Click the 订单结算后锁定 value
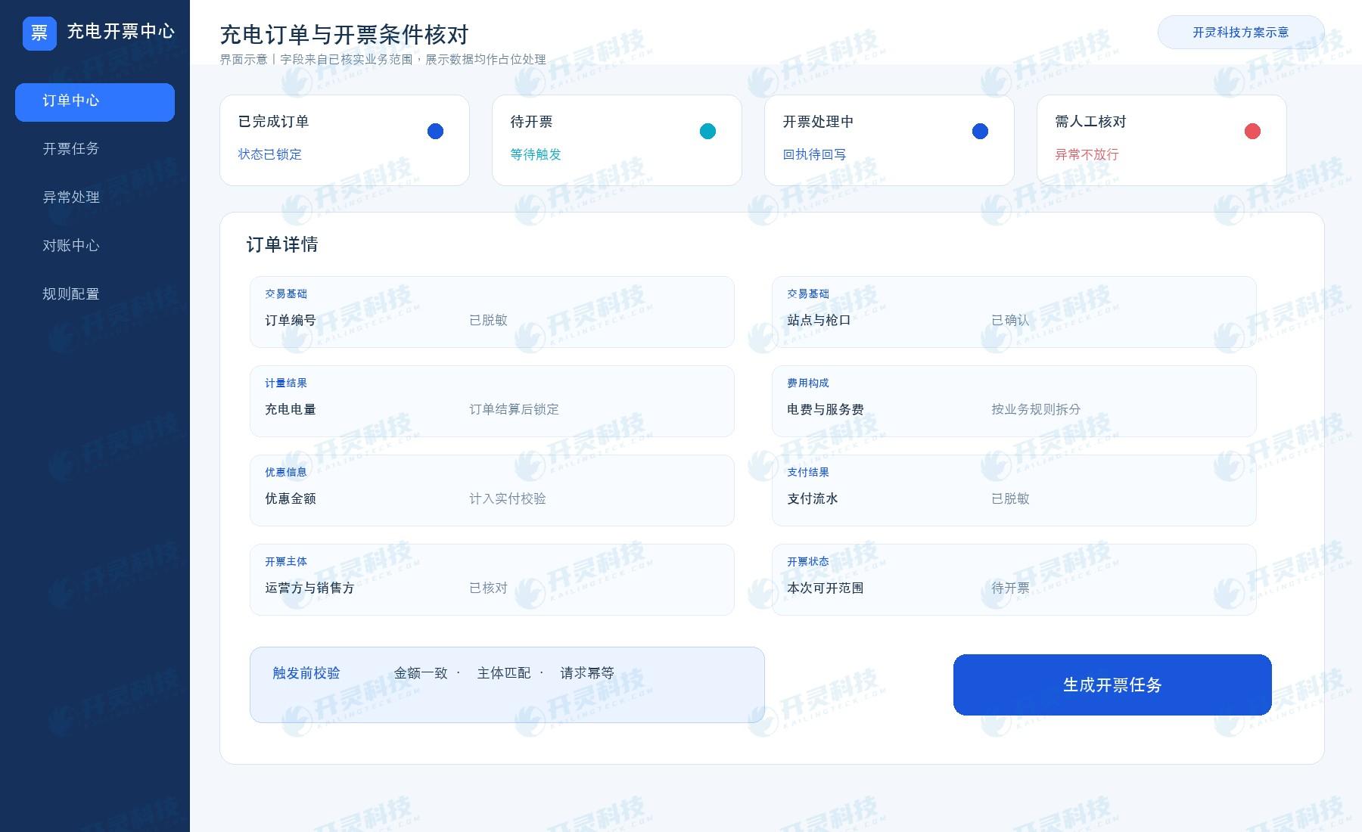This screenshot has height=832, width=1362. 514,409
